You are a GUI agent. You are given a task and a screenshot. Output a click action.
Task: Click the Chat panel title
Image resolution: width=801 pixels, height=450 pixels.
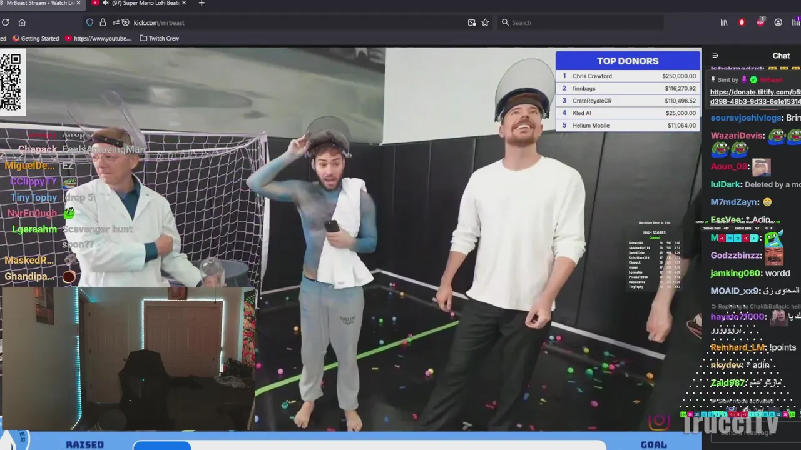click(x=781, y=56)
